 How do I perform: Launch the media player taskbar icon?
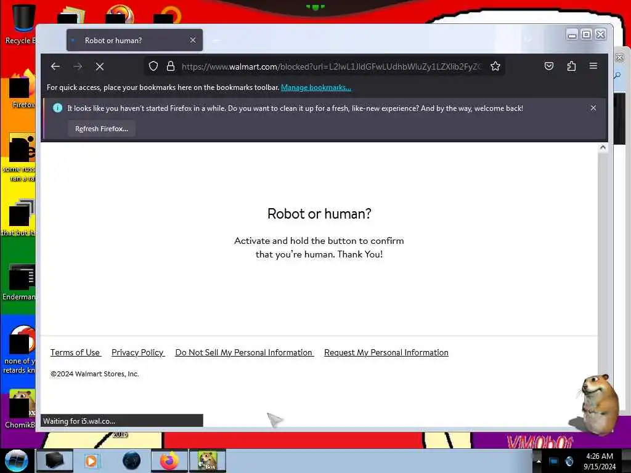(91, 461)
